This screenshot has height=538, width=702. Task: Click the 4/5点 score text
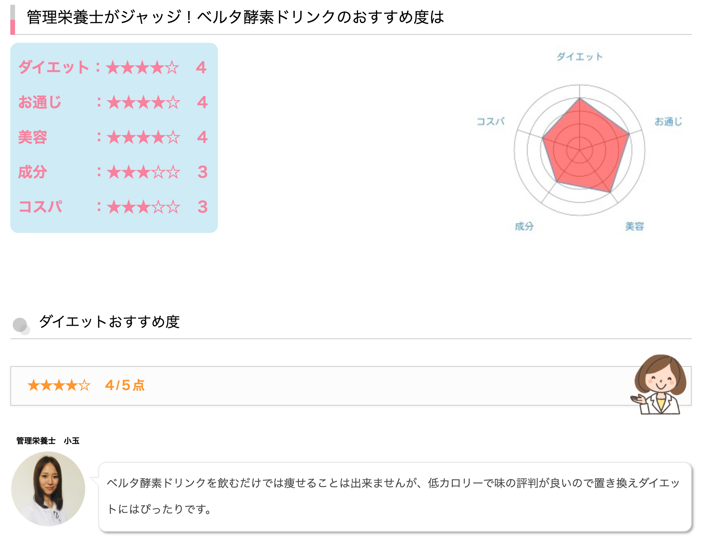pyautogui.click(x=125, y=385)
